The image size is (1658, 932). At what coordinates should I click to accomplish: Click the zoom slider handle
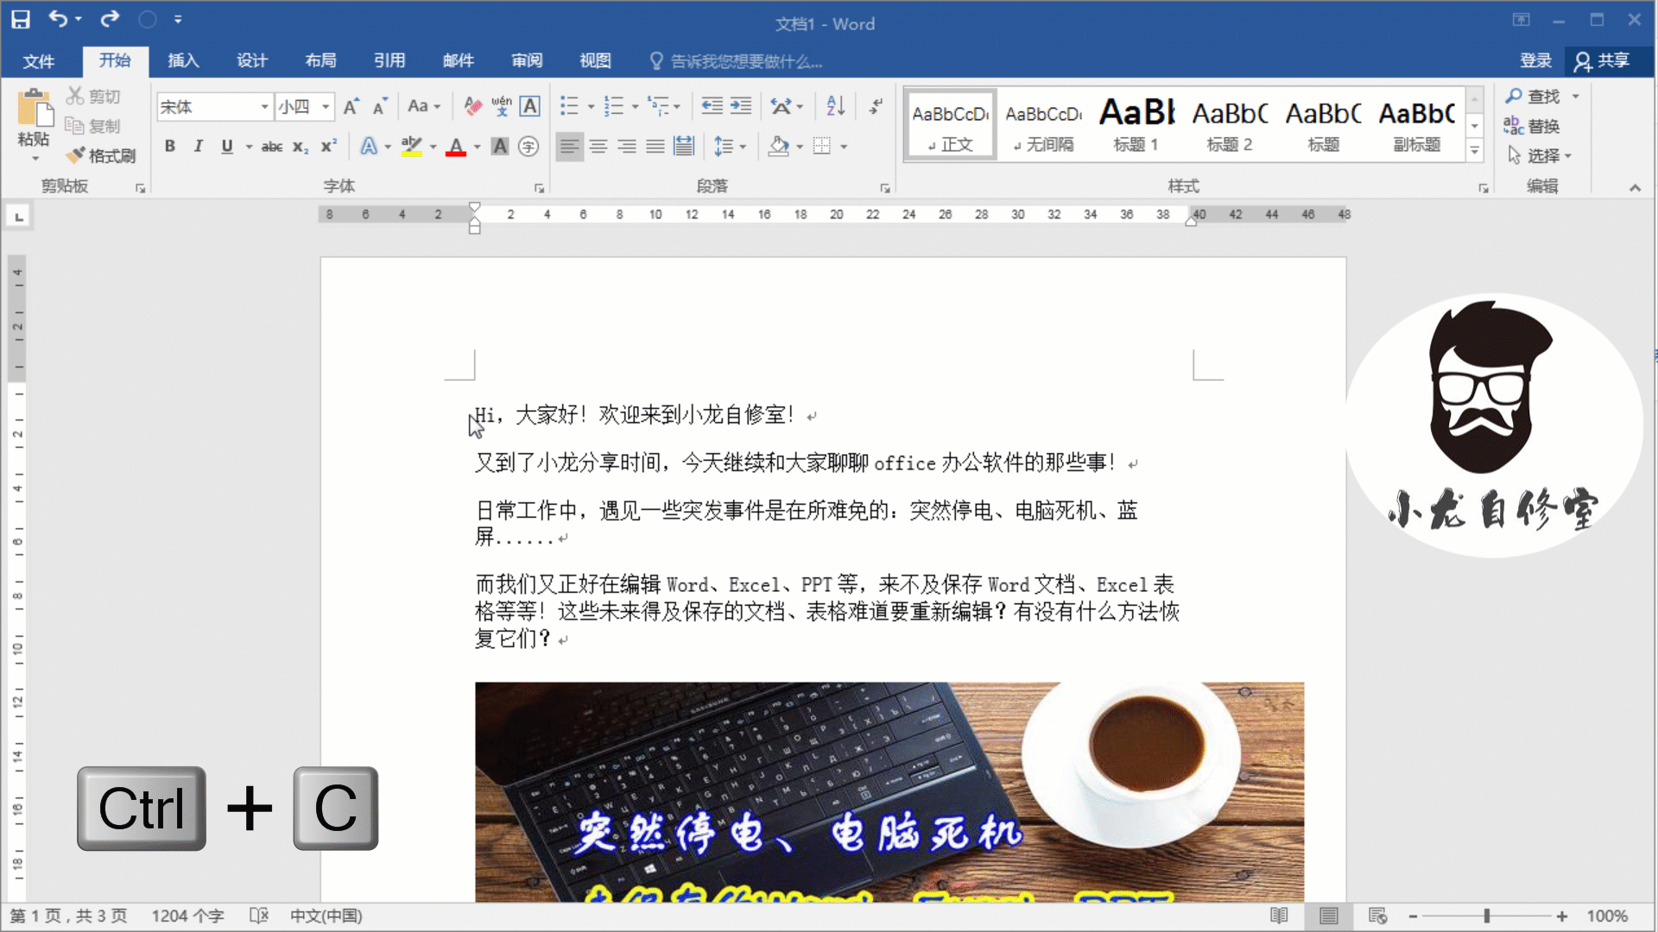coord(1487,916)
